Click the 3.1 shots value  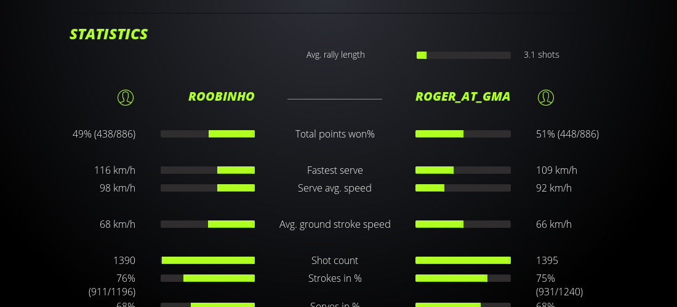tap(541, 55)
